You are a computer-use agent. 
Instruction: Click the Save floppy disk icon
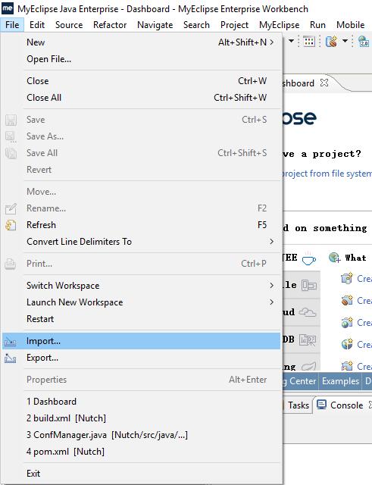tap(11, 120)
